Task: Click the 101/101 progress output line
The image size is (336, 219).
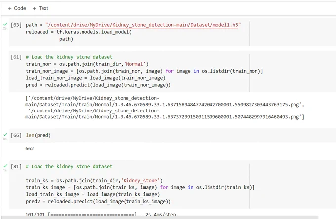Action: (101, 214)
